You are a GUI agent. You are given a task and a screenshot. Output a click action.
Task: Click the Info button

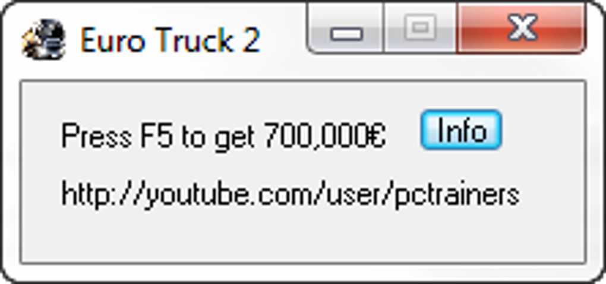[x=461, y=130]
